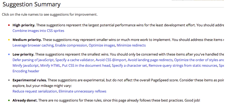This screenshot has width=225, height=105.
Task: Click the Enable compression link
Action: pos(71,45)
